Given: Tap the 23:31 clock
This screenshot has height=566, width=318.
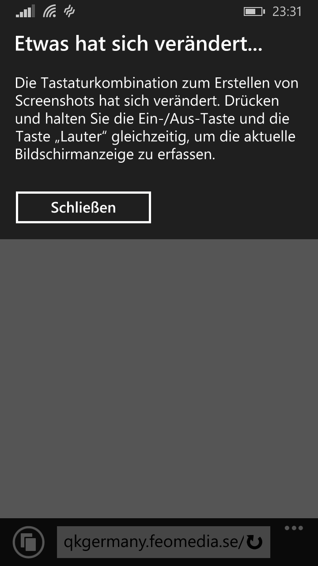Looking at the screenshot, I should pyautogui.click(x=287, y=11).
